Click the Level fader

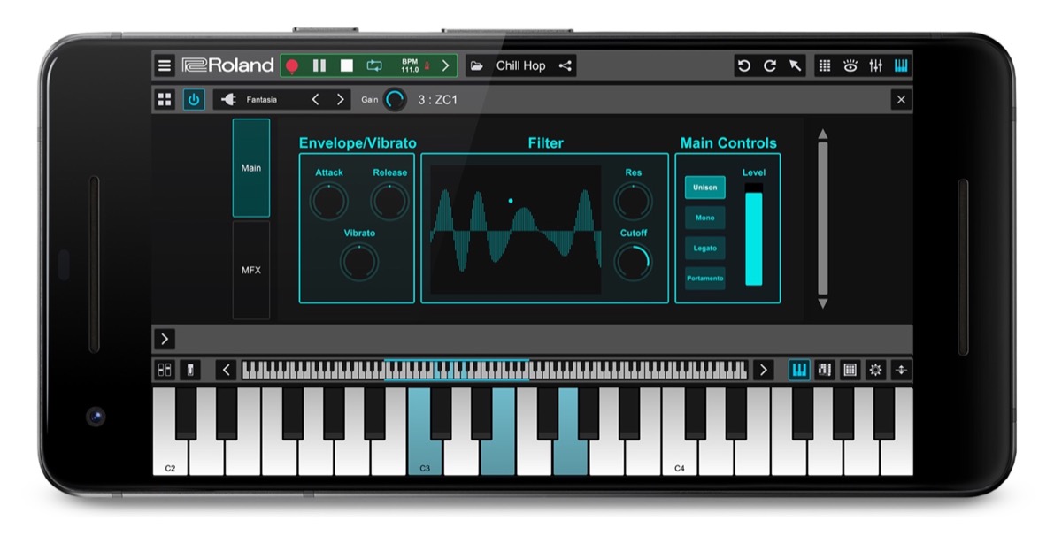click(754, 234)
